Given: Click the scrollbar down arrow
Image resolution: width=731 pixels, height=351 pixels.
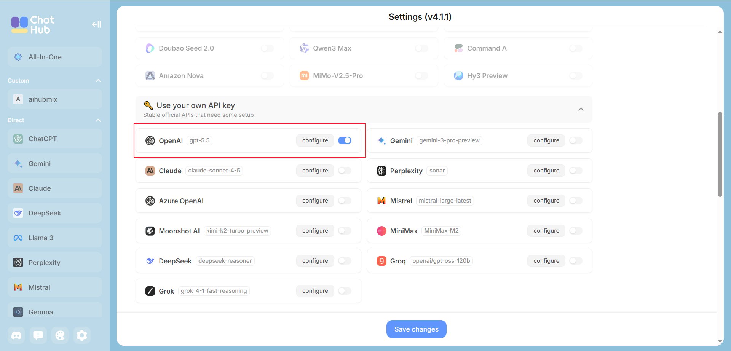Looking at the screenshot, I should (x=720, y=341).
